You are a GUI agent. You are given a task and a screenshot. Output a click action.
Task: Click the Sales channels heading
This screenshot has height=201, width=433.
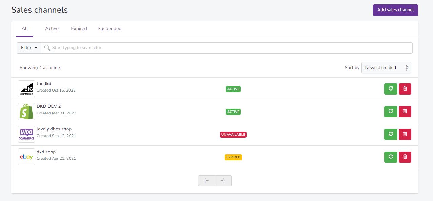[x=40, y=10]
